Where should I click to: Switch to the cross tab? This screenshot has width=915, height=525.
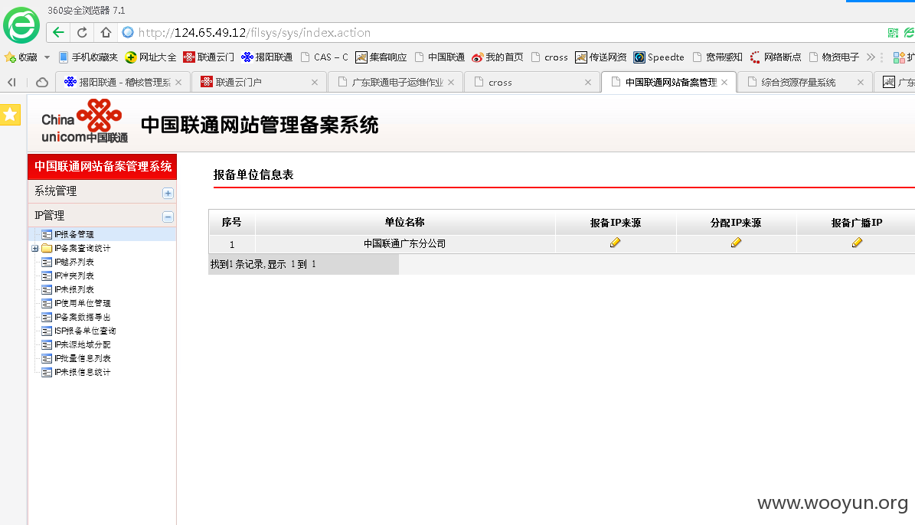pos(531,82)
